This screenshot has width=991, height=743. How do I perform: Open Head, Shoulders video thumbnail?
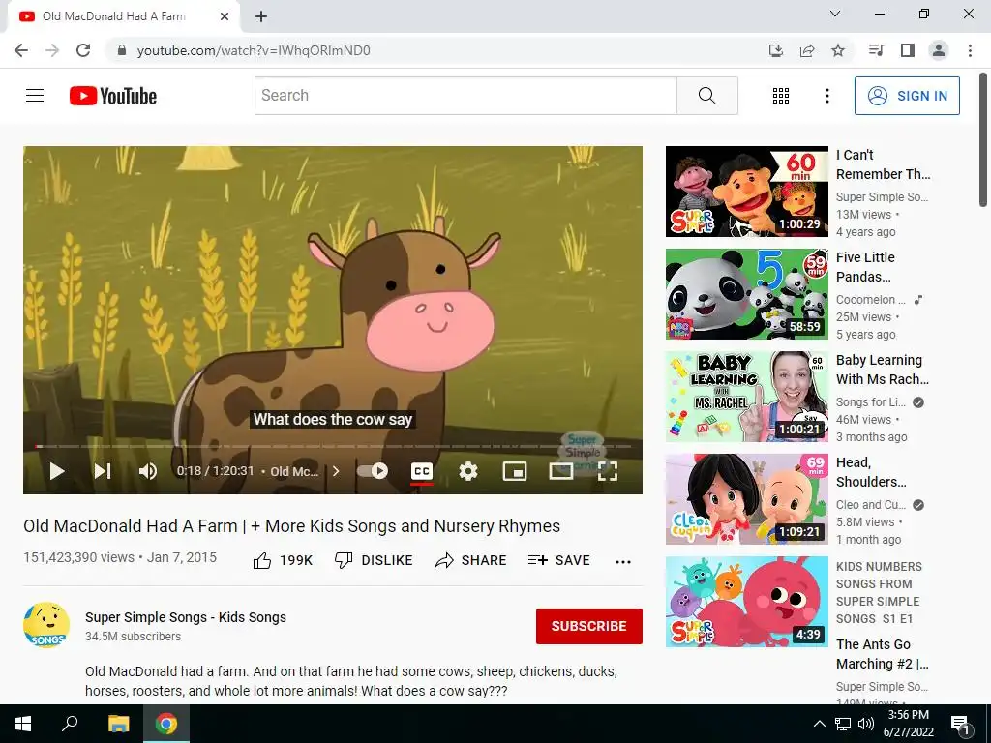747,499
